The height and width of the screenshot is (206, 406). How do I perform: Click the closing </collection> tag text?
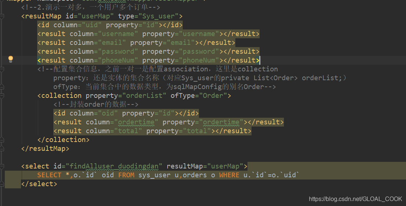pyautogui.click(x=63, y=140)
